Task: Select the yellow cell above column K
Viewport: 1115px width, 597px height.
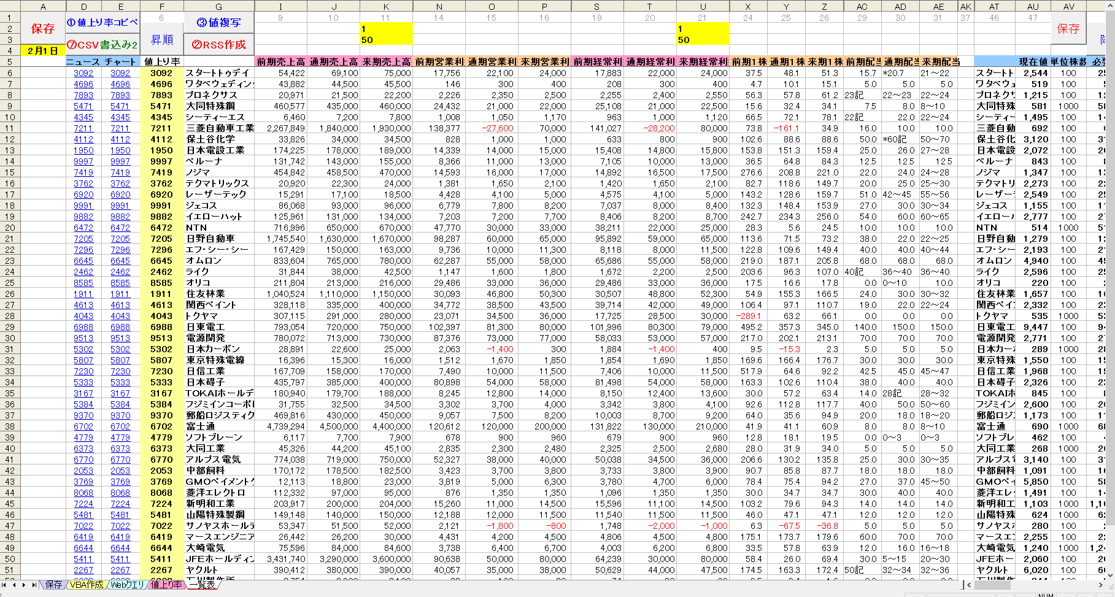Action: coord(387,34)
